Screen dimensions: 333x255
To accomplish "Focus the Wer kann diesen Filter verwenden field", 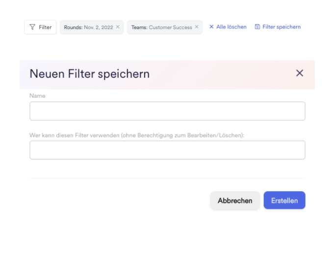I will pos(167,150).
